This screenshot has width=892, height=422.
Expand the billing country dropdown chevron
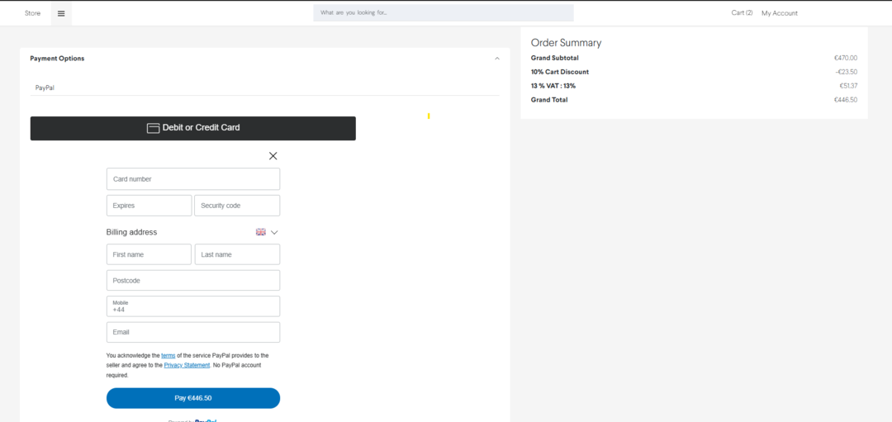pos(274,232)
